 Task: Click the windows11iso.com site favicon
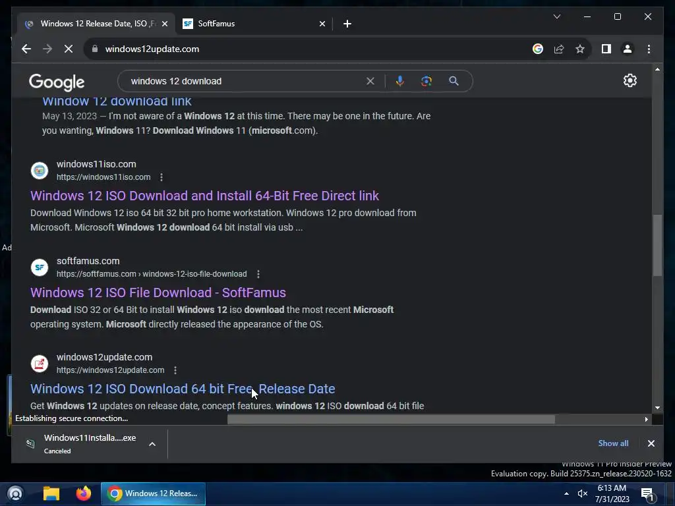pyautogui.click(x=39, y=171)
